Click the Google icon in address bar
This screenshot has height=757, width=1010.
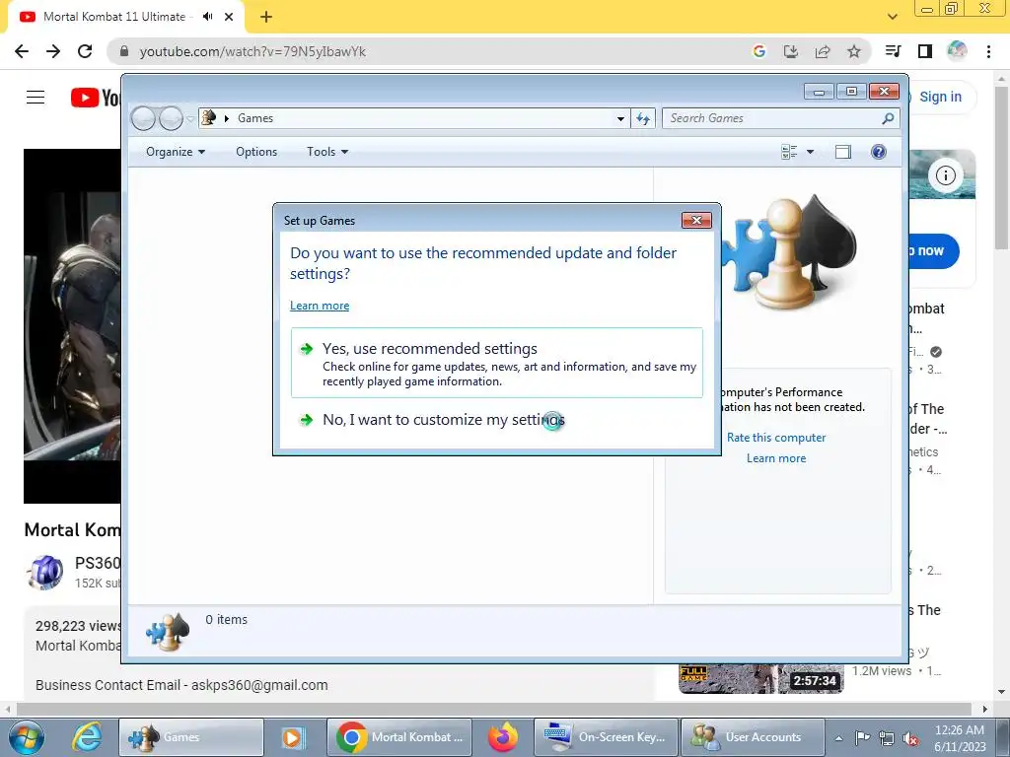[x=759, y=51]
